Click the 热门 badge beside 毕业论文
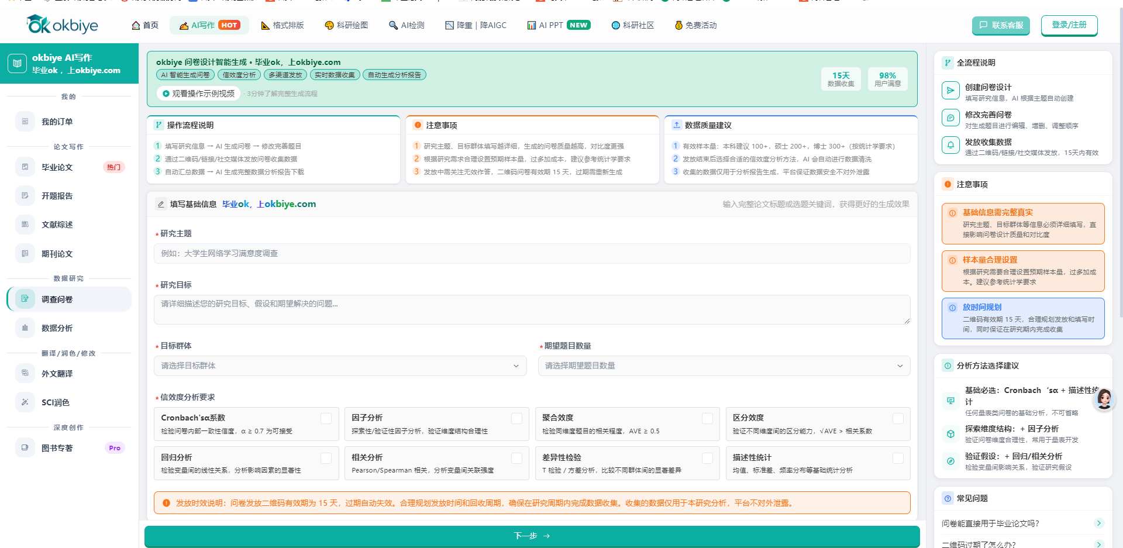This screenshot has height=548, width=1123. click(114, 167)
